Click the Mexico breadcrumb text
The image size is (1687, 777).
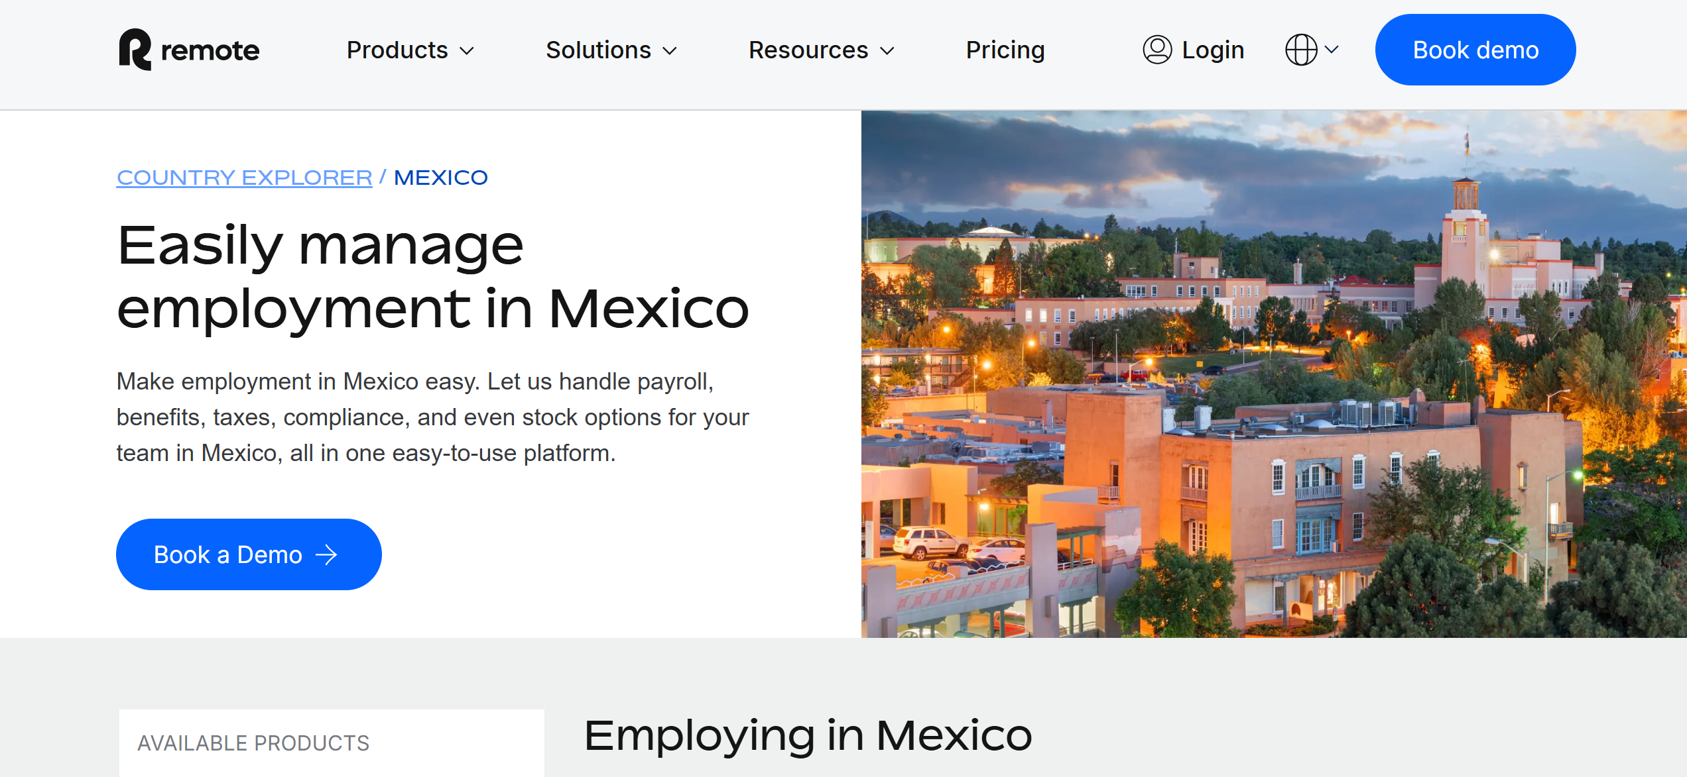441,178
